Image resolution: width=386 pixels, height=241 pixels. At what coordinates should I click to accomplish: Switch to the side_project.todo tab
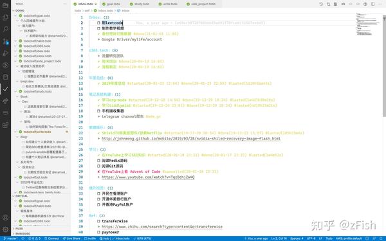click(201, 4)
